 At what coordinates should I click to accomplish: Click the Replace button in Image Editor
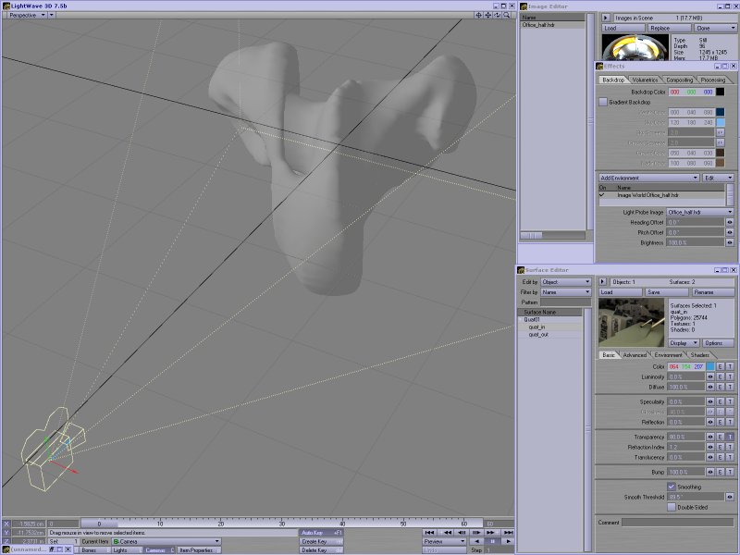660,29
